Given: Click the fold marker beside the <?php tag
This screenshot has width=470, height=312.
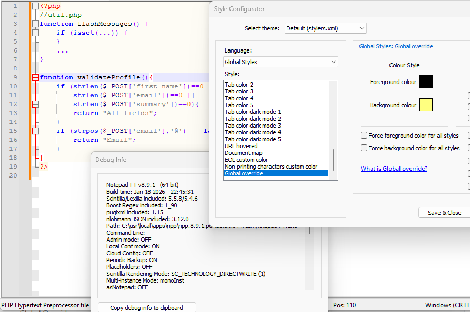Looking at the screenshot, I should (36, 6).
